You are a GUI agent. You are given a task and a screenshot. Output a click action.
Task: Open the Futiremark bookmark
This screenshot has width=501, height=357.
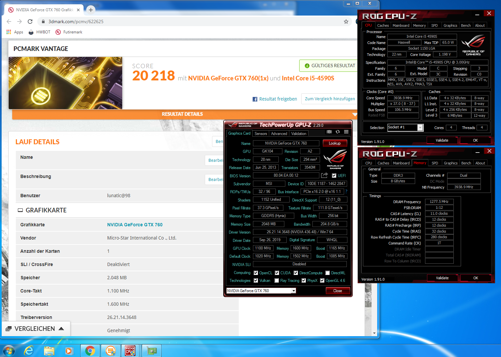[69, 32]
